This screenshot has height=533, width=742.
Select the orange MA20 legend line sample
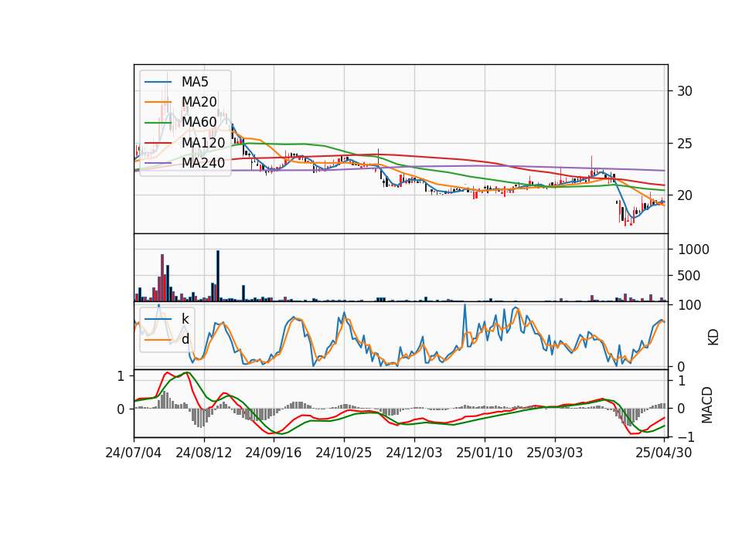pyautogui.click(x=158, y=103)
